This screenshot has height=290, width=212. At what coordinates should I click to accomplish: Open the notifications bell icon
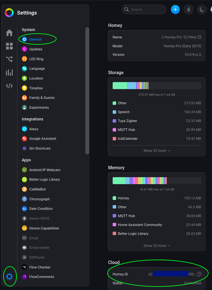pos(189,10)
